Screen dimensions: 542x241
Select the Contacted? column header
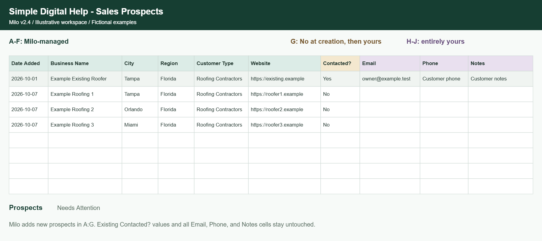coord(340,63)
